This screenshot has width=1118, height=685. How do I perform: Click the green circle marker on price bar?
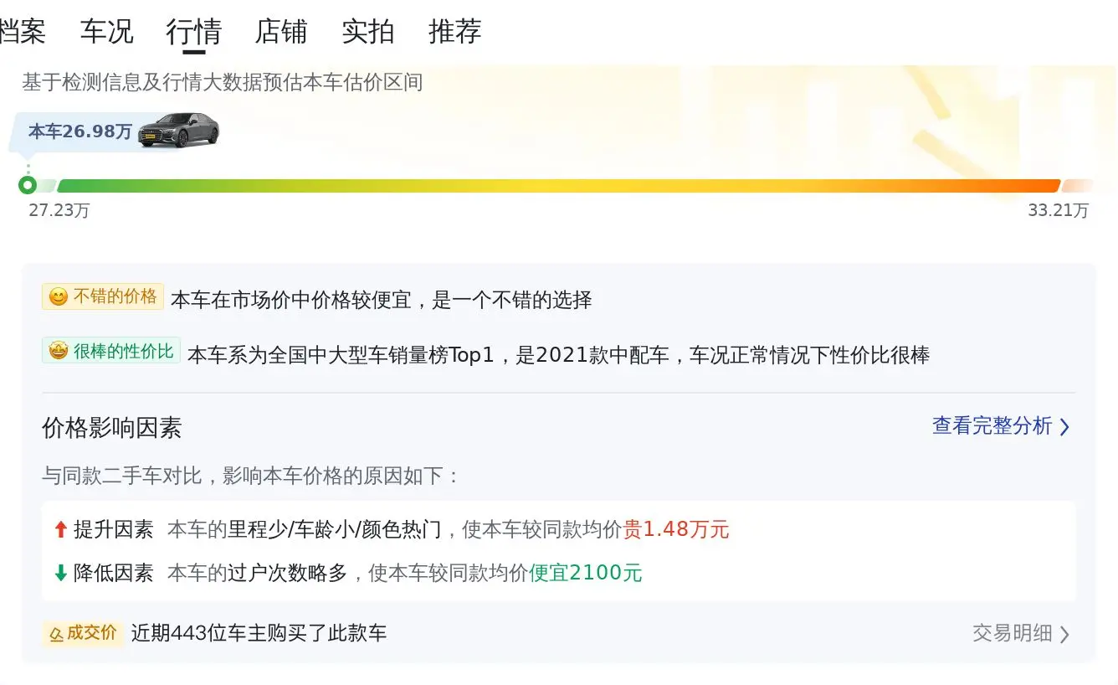point(28,185)
